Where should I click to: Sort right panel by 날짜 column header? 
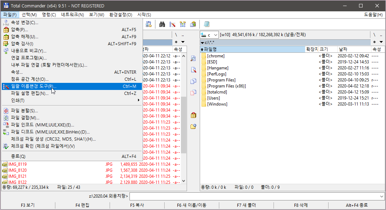(x=354, y=49)
